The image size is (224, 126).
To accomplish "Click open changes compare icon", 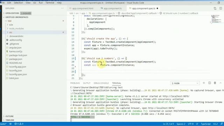I will pos(215,8).
